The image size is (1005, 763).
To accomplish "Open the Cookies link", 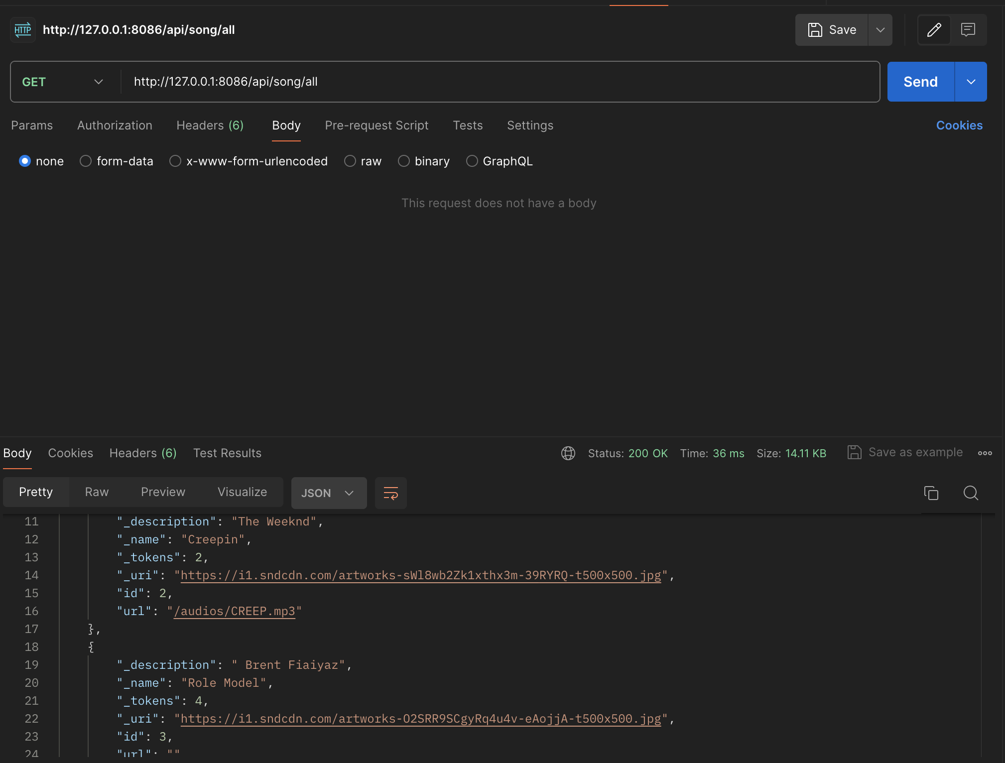I will pyautogui.click(x=959, y=126).
